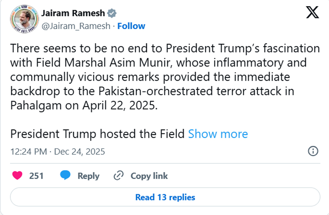
Task: Click the X logo in the corner
Action: point(312,13)
